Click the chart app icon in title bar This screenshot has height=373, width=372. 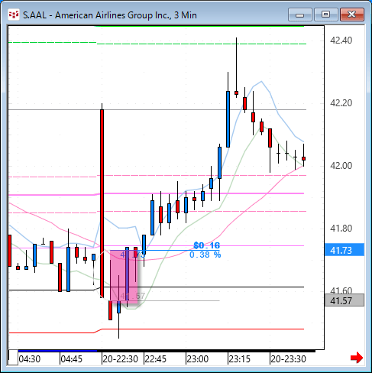[x=14, y=15]
